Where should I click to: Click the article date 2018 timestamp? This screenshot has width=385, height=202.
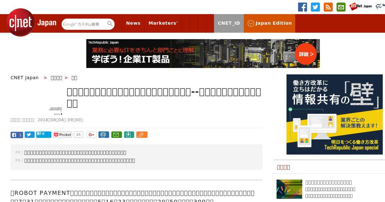[60, 120]
